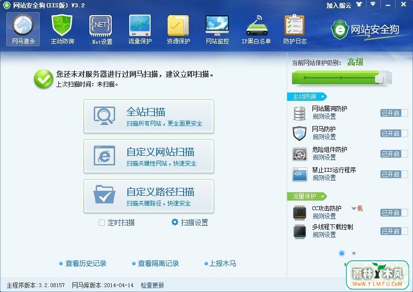Set protection slider to the middle level
This screenshot has width=413, height=292.
tap(341, 78)
